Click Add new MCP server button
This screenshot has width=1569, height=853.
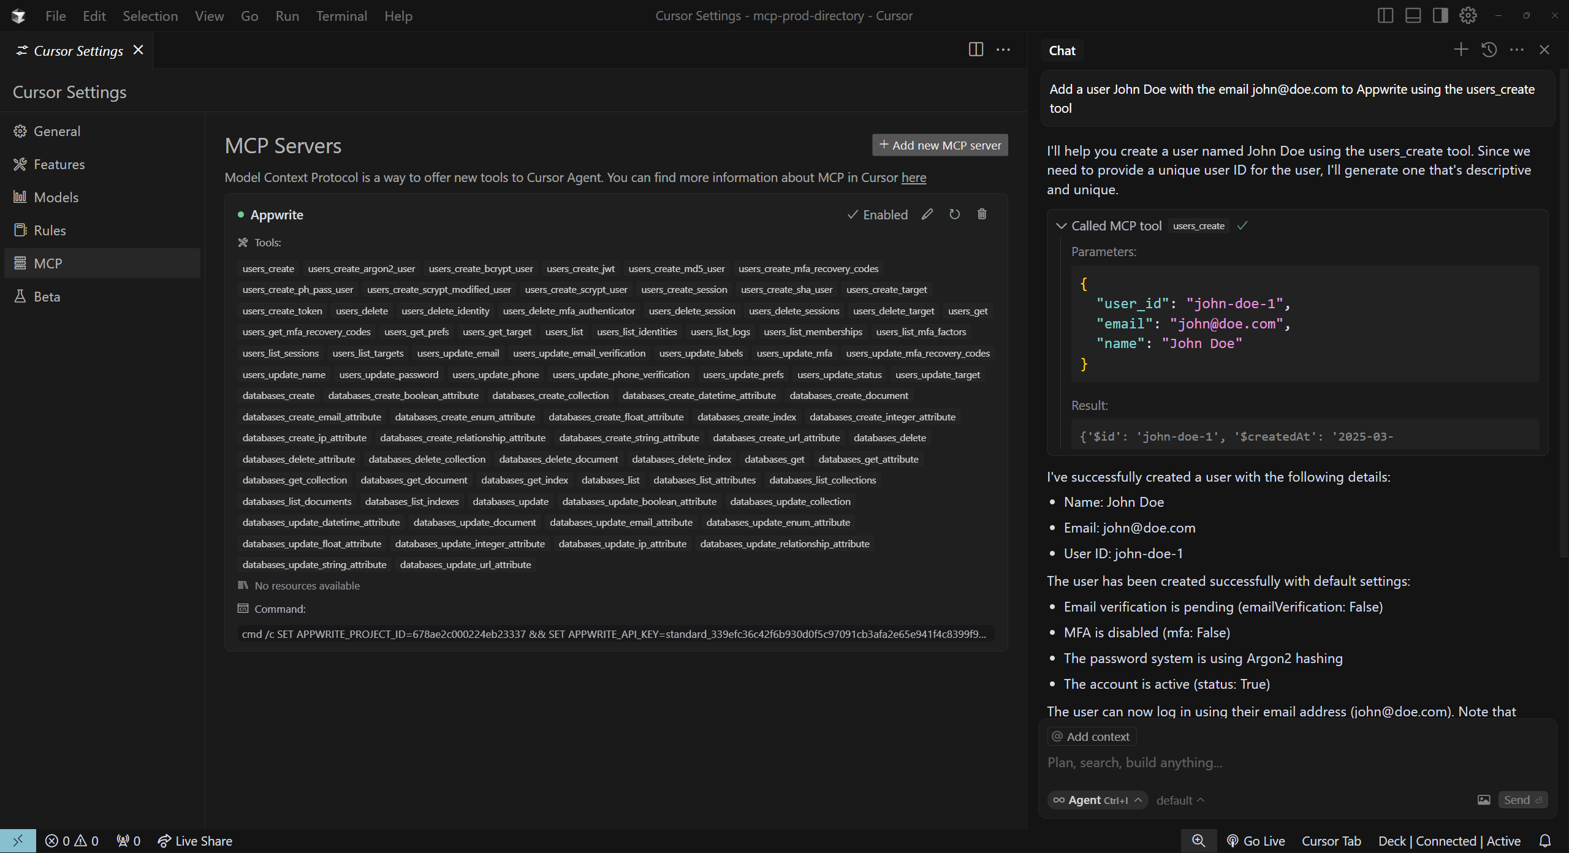(940, 145)
